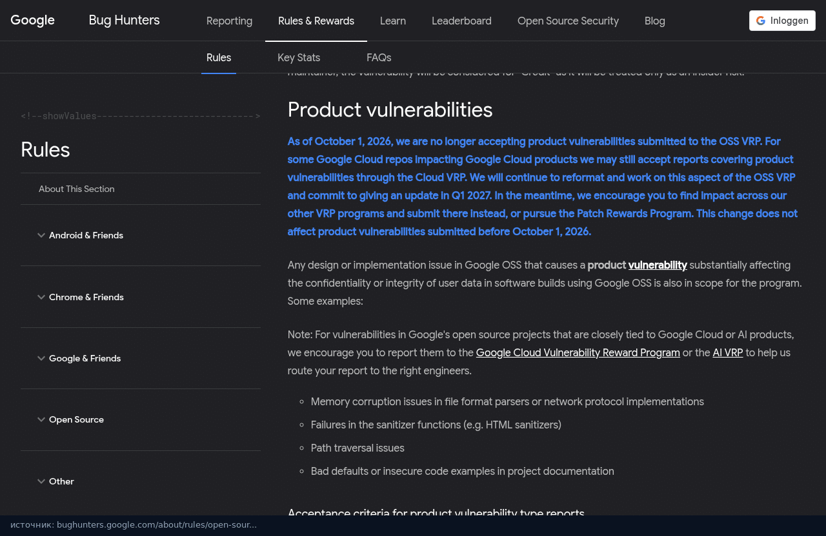Image resolution: width=826 pixels, height=536 pixels.
Task: Go to the Learn menu item
Action: tap(393, 21)
